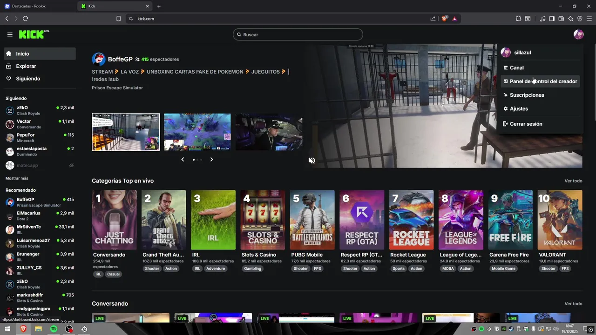Image resolution: width=596 pixels, height=335 pixels.
Task: Open Prison Escape Simulator category link
Action: coord(117,88)
